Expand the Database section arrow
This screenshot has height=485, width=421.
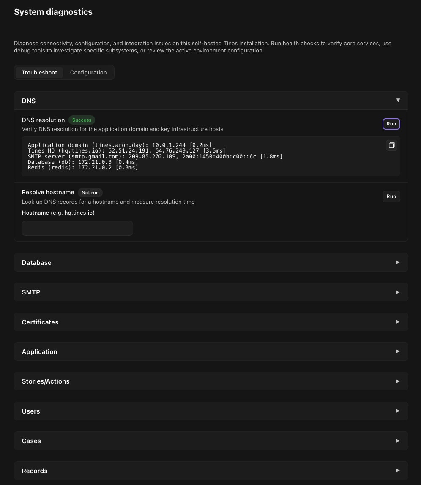click(x=398, y=262)
